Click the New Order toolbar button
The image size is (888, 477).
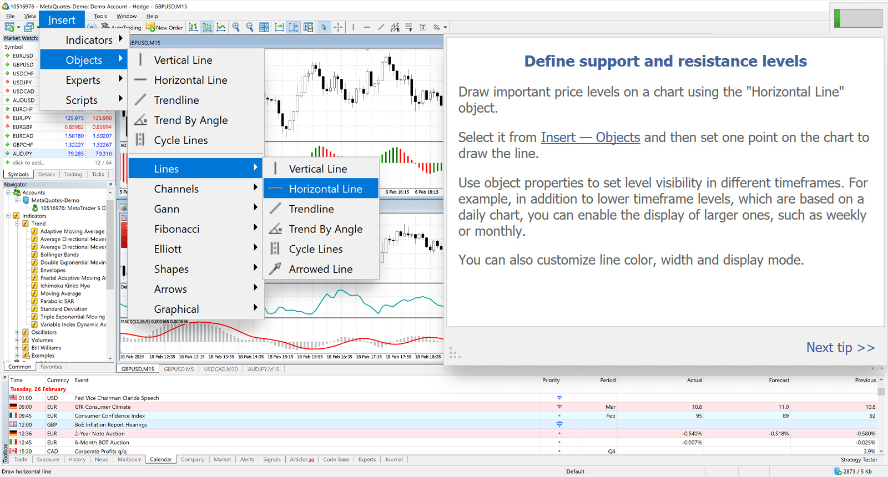[x=165, y=27]
